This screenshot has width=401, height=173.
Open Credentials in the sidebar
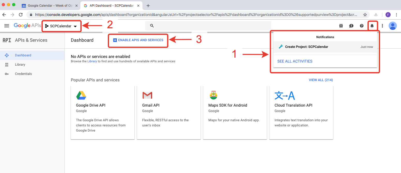[32, 74]
